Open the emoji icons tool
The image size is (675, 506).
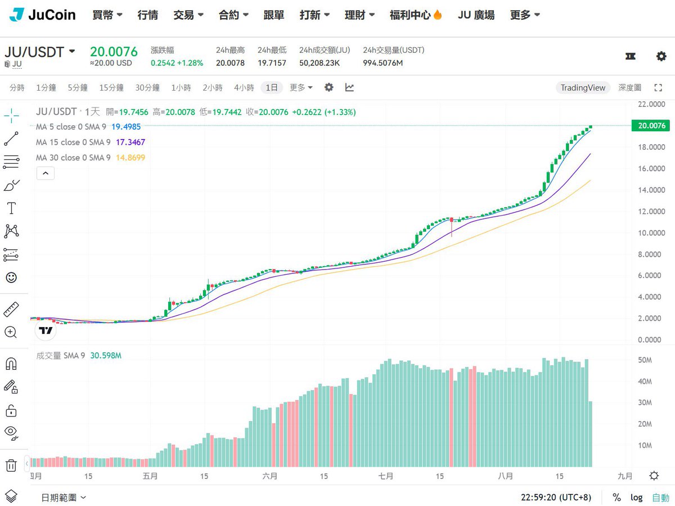[x=11, y=277]
